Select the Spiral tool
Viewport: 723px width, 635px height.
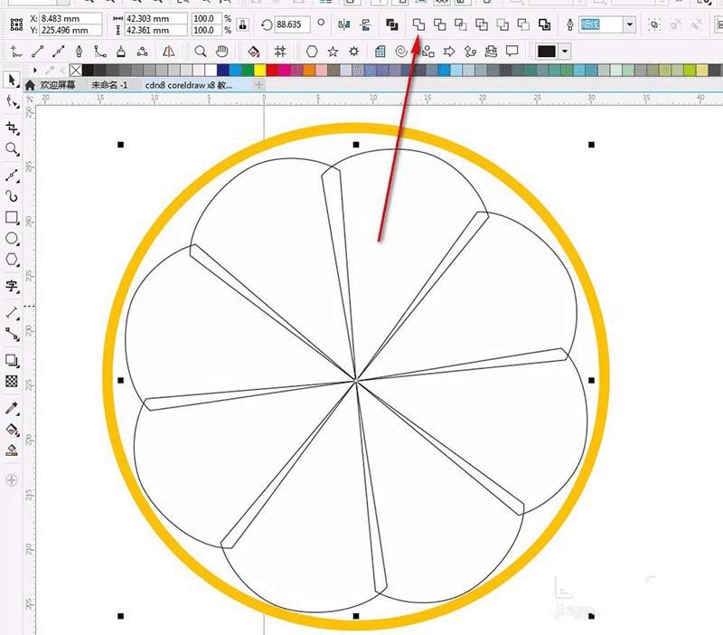pyautogui.click(x=401, y=52)
